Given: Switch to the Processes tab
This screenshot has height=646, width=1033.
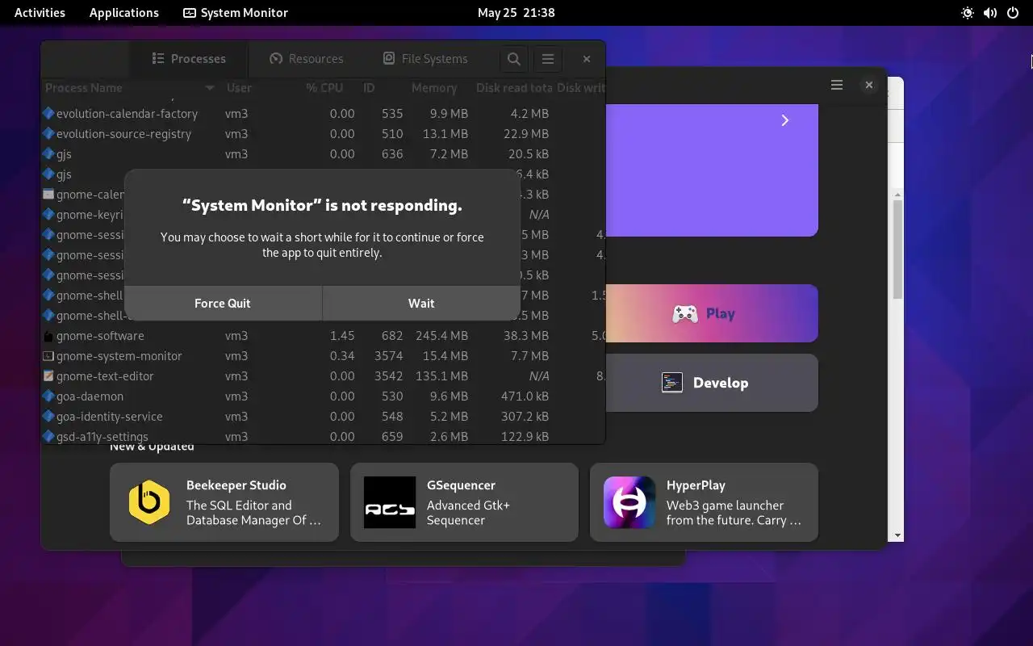Looking at the screenshot, I should tap(189, 59).
